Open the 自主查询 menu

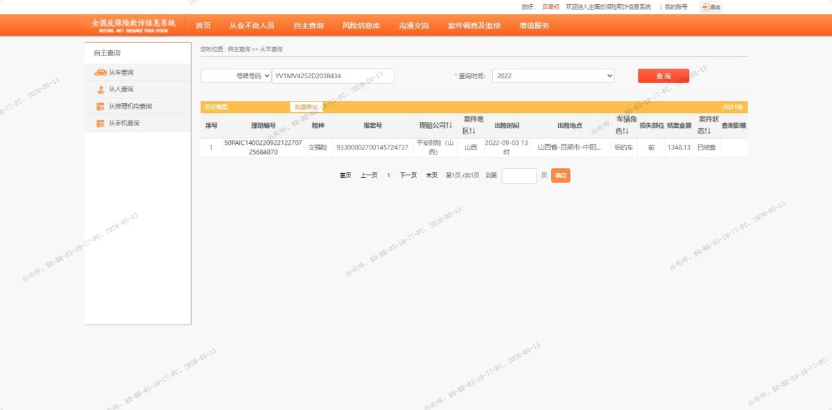point(309,26)
